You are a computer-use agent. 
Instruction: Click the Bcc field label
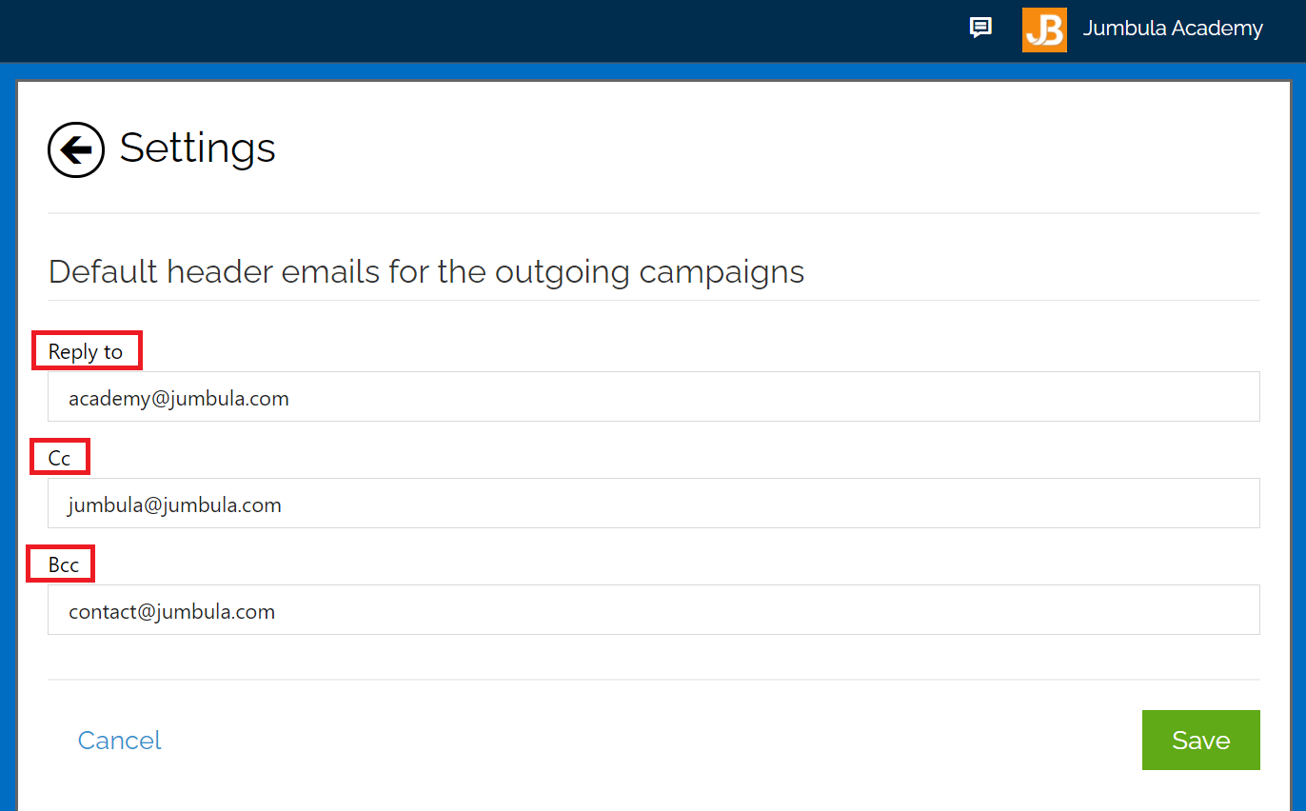(63, 564)
